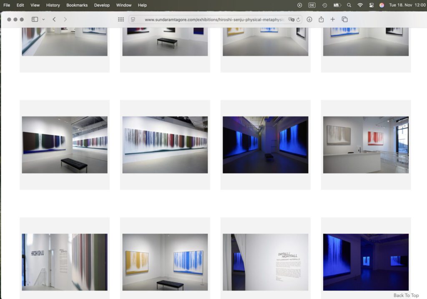The width and height of the screenshot is (427, 299).
Task: Open the Dayfall/Nightfall wall text photo
Action: 265,262
